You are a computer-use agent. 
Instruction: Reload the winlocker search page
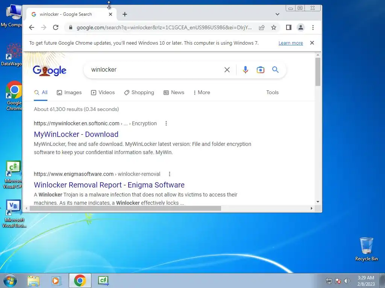point(56,27)
